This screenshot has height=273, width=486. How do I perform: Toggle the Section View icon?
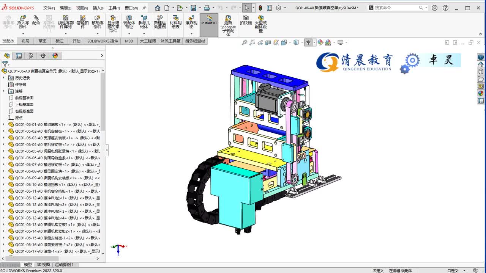[x=268, y=42]
